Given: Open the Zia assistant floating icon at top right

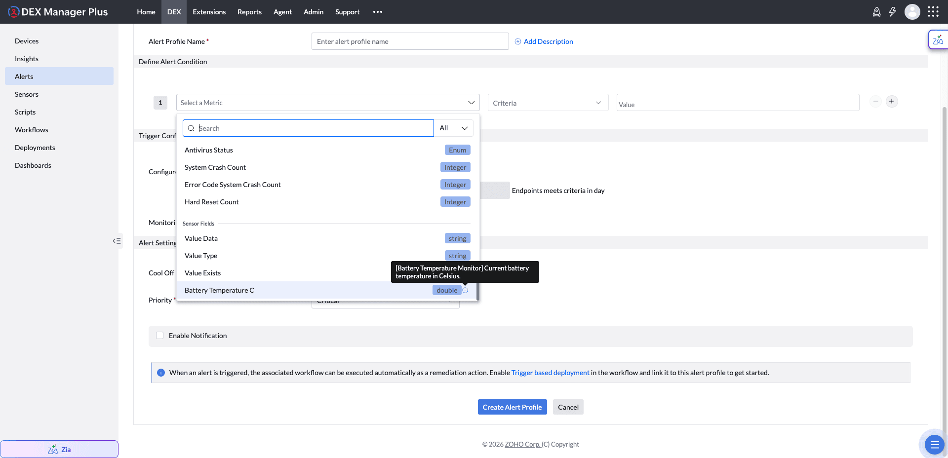Looking at the screenshot, I should 938,40.
